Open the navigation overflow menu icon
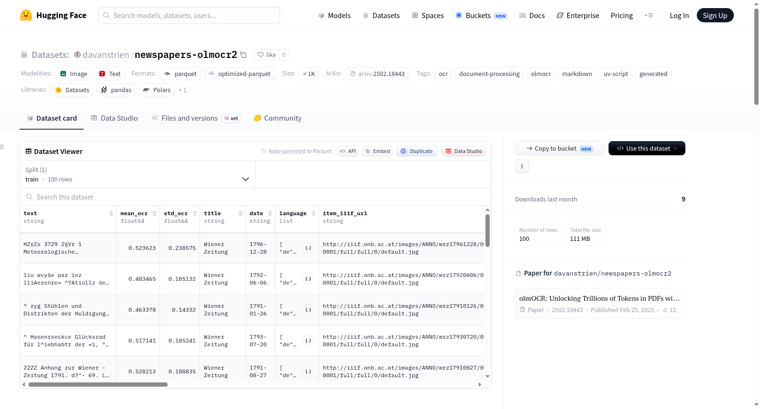760x409 pixels. (648, 15)
